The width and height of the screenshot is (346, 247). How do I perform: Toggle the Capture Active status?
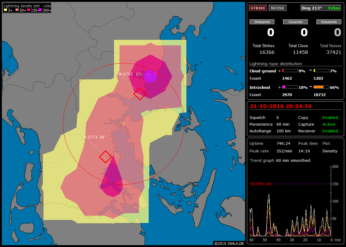pos(329,124)
